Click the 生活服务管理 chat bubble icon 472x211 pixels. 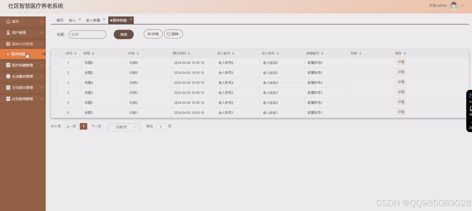[8, 76]
